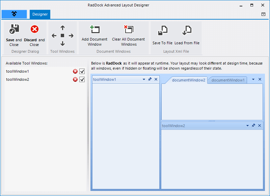Open the toolWindow1 caption dropdown menu

click(x=144, y=79)
